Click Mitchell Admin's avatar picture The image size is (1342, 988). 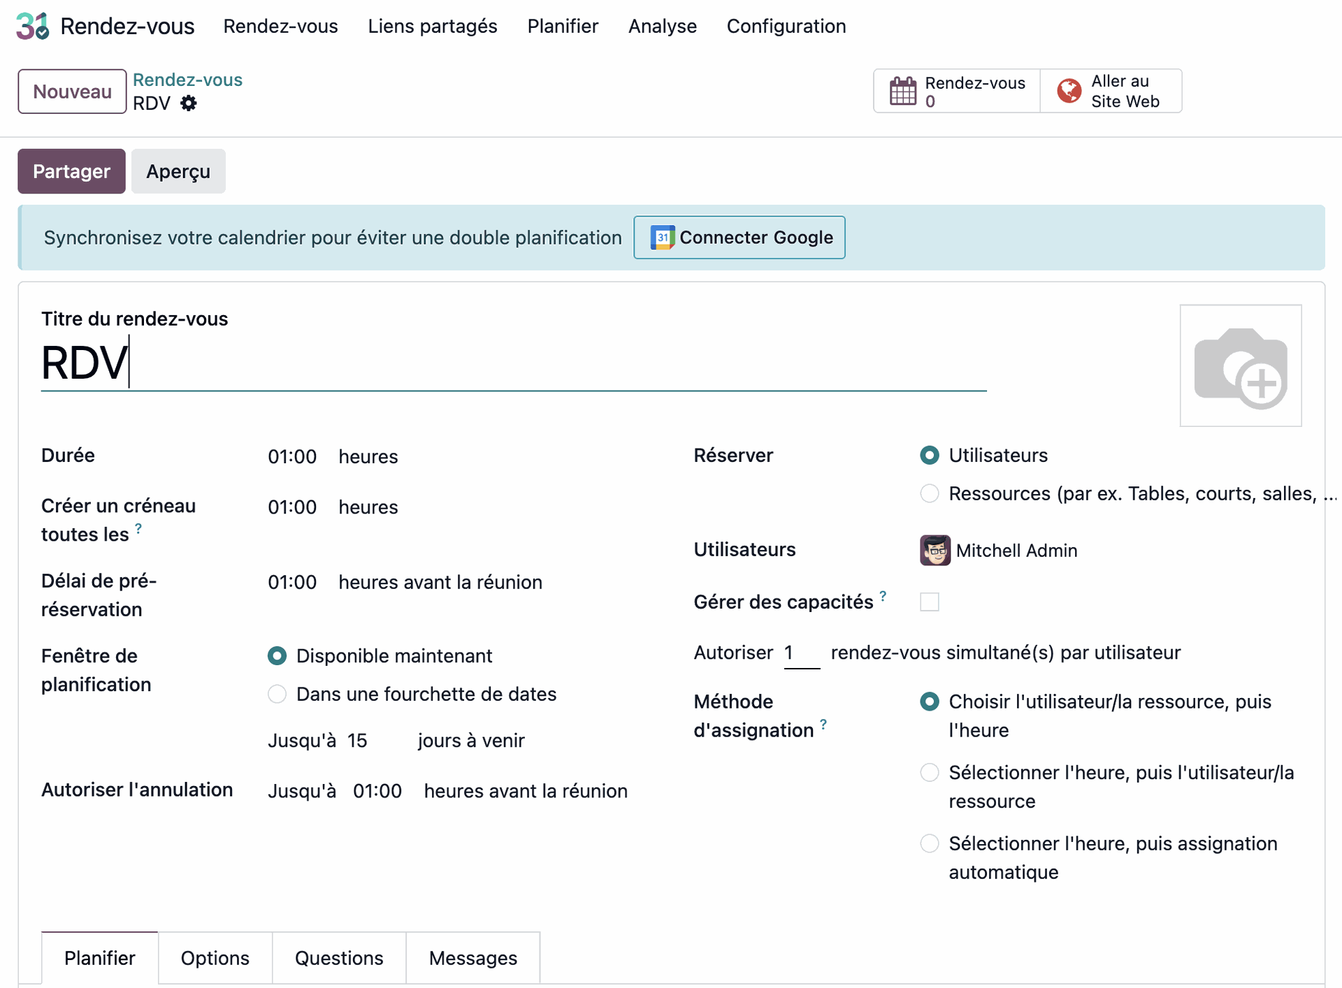point(935,551)
